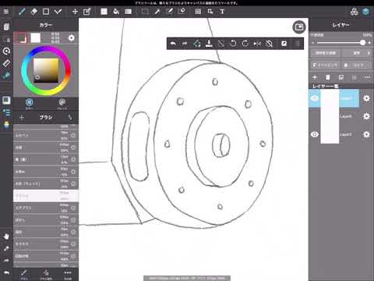This screenshot has width=374, height=281.
Task: Click inside the color picker square
Action: pyautogui.click(x=46, y=70)
